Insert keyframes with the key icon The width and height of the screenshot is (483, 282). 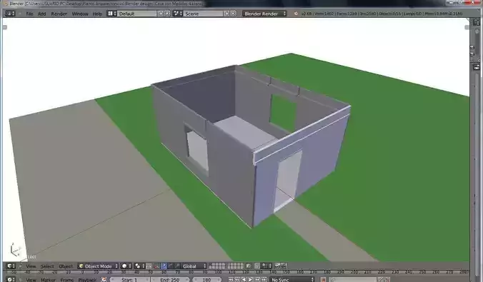tap(381, 280)
